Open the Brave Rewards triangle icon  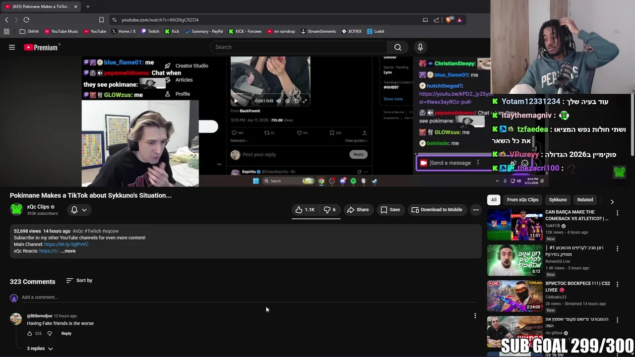[459, 20]
